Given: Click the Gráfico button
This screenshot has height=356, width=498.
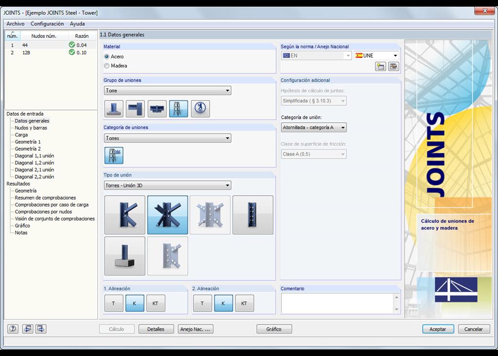Looking at the screenshot, I should pos(274,329).
